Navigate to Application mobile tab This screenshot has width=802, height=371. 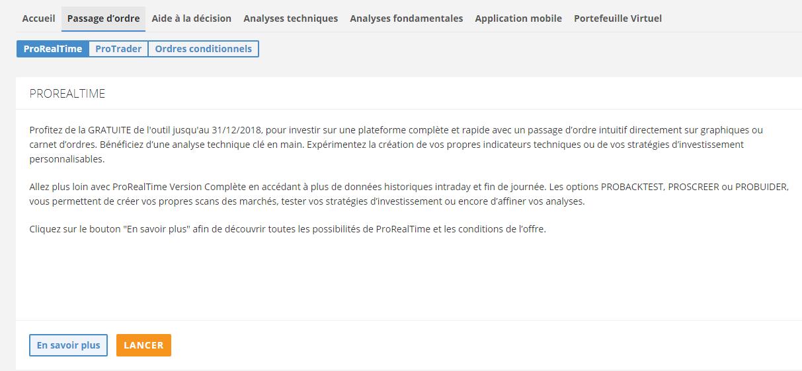[518, 18]
